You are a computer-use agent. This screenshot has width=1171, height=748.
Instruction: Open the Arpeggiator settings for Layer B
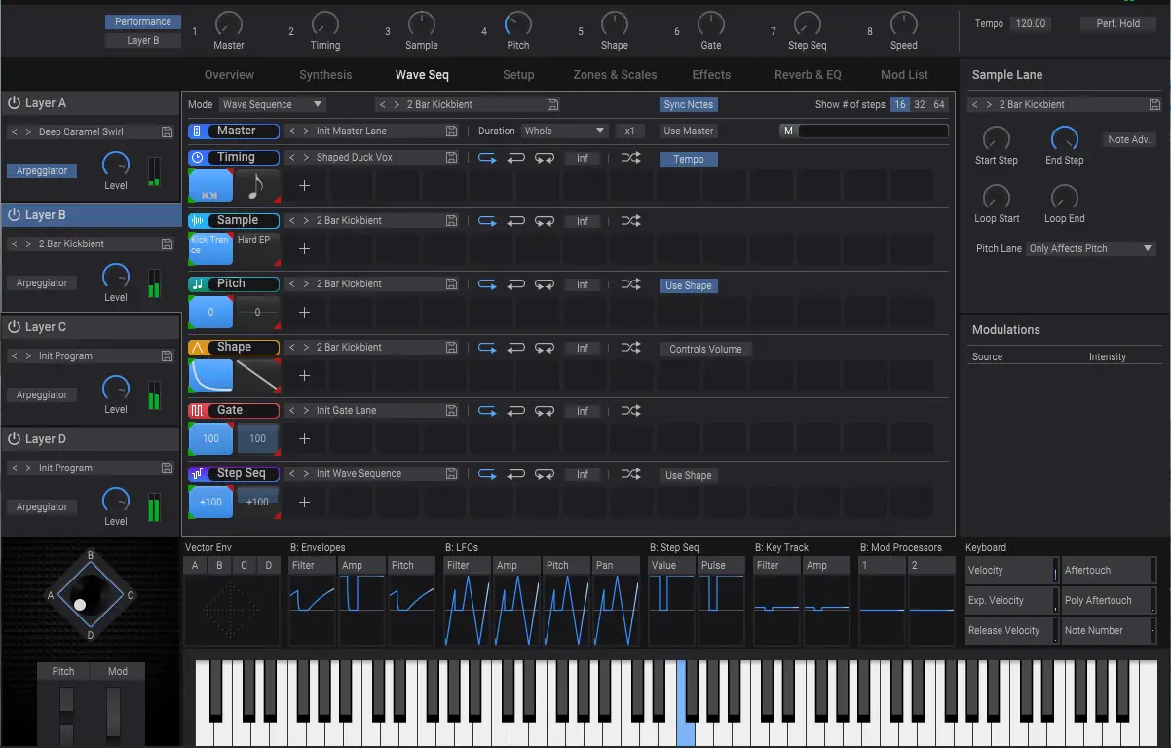pos(41,282)
